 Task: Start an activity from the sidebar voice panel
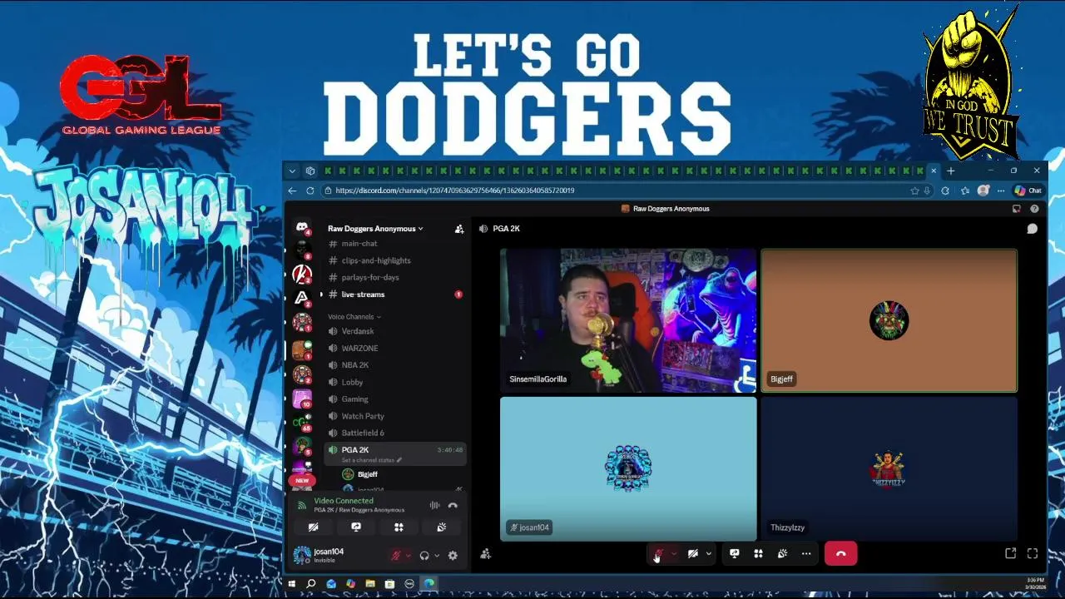(x=399, y=527)
